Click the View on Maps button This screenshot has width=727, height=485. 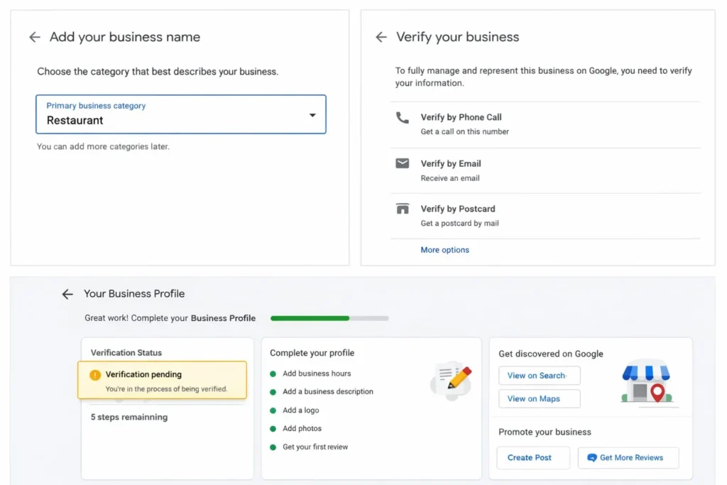click(540, 399)
